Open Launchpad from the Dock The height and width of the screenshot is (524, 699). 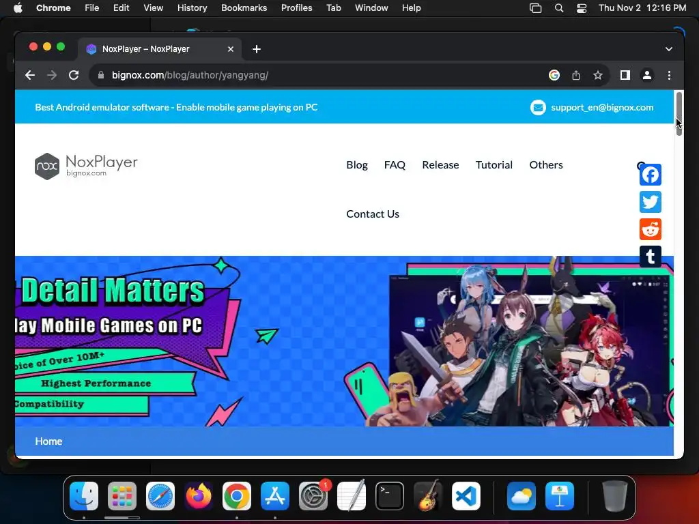122,495
